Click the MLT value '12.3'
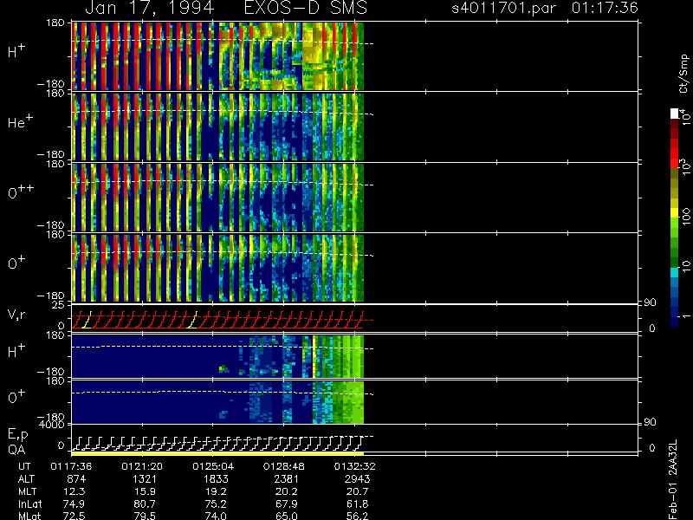Viewport: 693px width, 520px height. pyautogui.click(x=76, y=491)
